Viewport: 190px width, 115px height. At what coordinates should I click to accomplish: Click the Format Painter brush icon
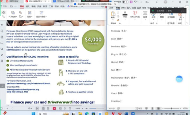pos(118,20)
